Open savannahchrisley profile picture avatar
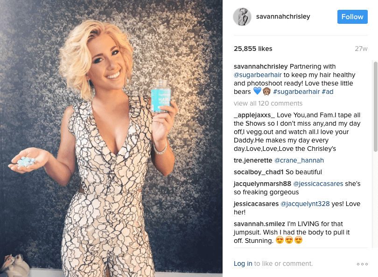This screenshot has width=378, height=277. coord(242,17)
